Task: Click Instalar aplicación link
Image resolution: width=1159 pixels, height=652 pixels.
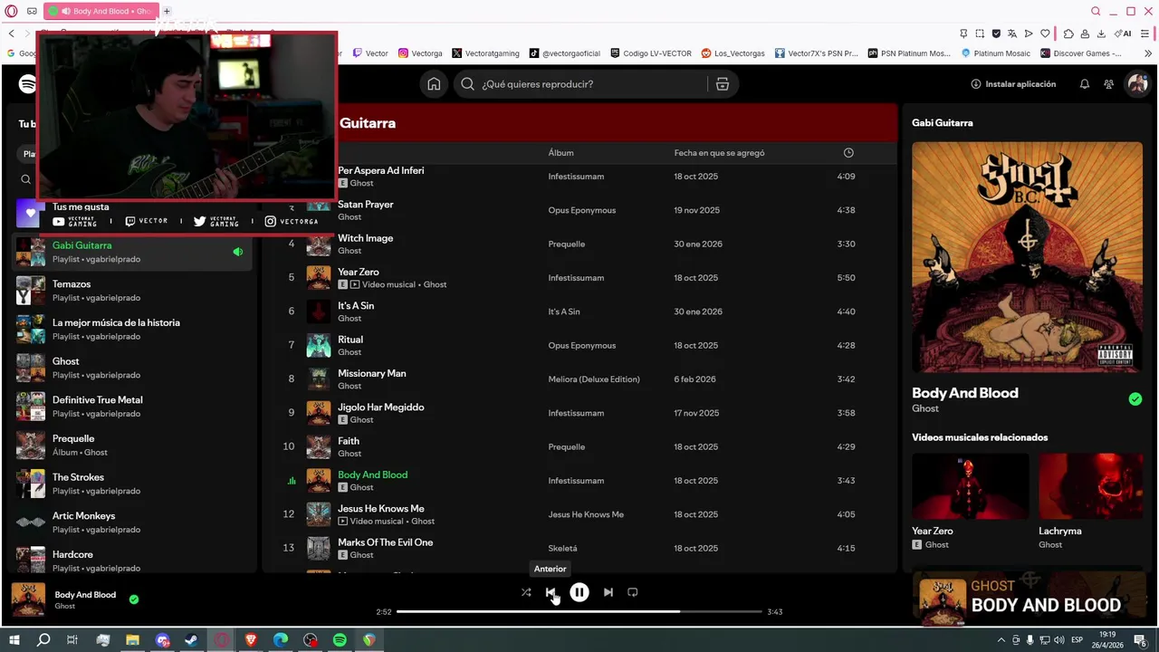Action: coord(1013,84)
